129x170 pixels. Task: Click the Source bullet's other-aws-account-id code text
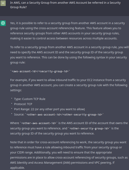64,115
